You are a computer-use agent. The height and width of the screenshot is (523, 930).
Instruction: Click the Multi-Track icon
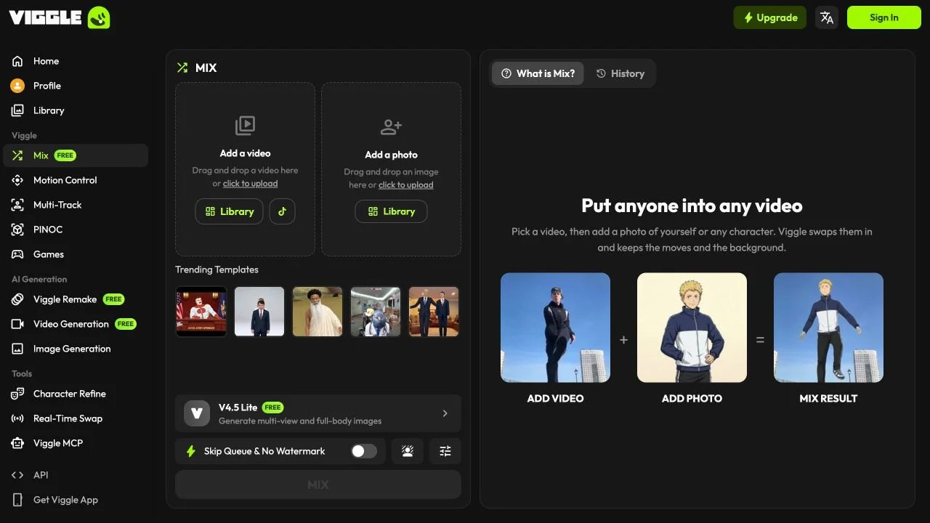click(17, 205)
